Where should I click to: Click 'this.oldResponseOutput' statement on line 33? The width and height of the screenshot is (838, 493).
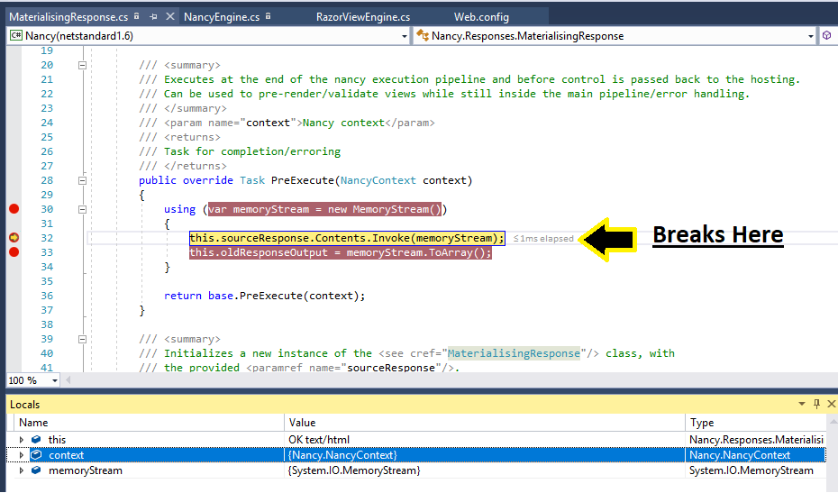(x=258, y=252)
